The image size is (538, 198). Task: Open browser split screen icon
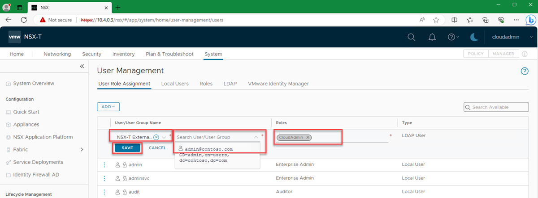pos(455,20)
